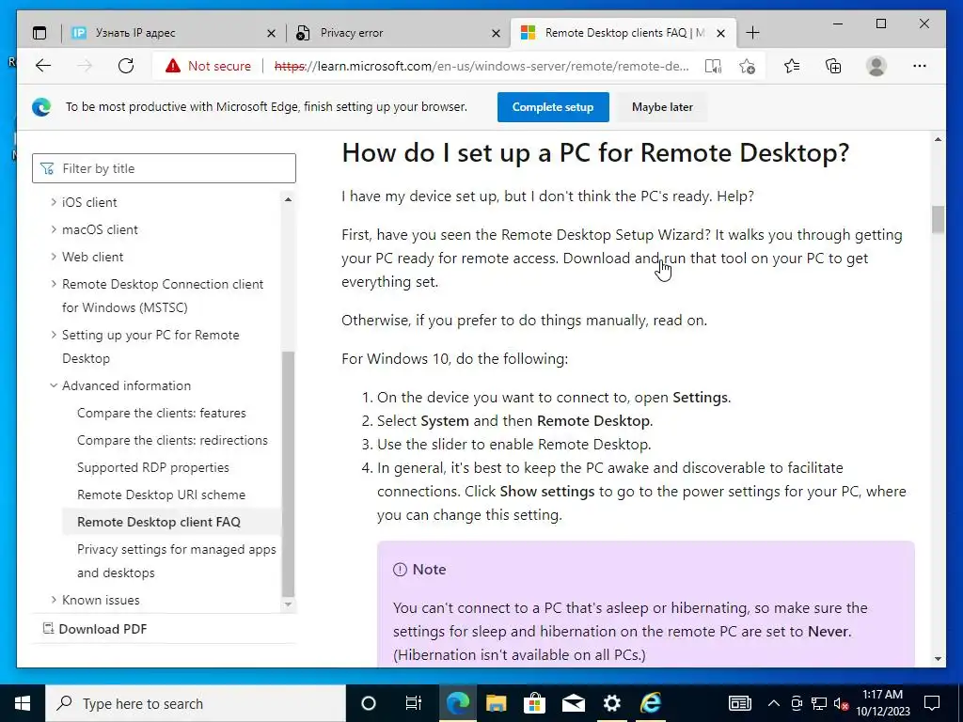Open Supported RDP properties page
Image resolution: width=963 pixels, height=722 pixels.
pyautogui.click(x=153, y=467)
